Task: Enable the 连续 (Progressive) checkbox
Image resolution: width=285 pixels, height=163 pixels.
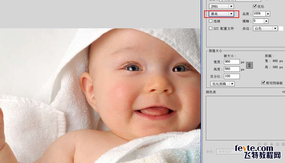Action: (211, 21)
